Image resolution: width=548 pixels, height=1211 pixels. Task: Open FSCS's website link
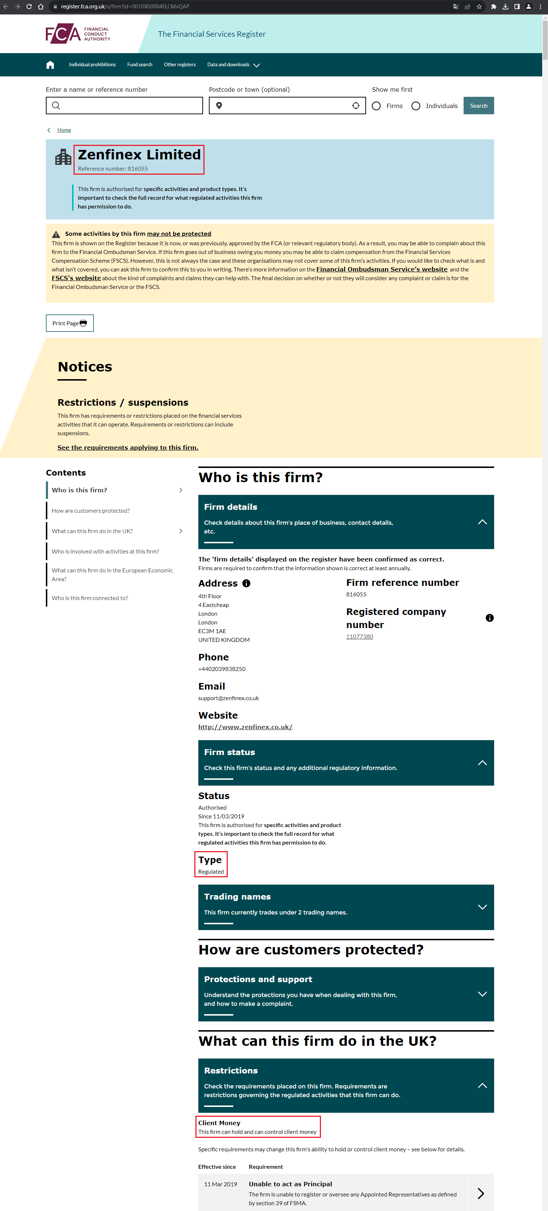click(x=76, y=278)
